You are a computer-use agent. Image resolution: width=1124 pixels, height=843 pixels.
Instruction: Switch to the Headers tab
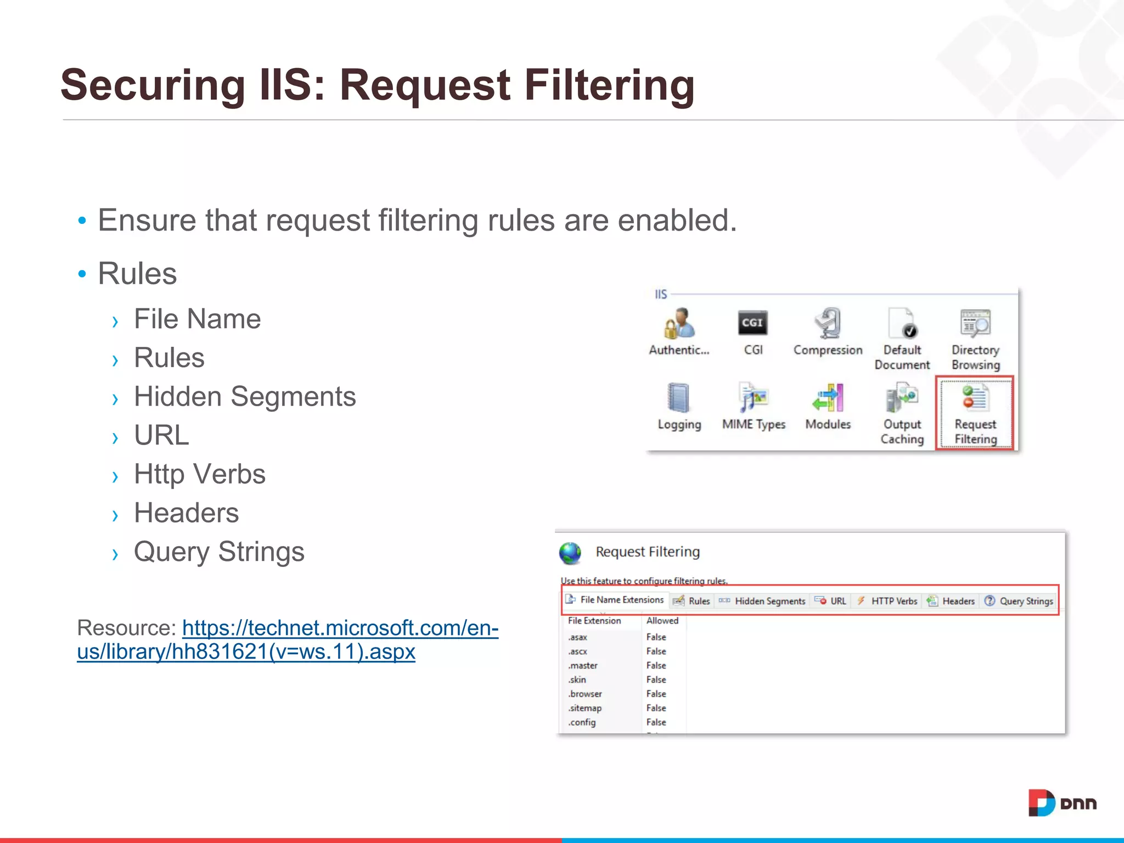951,601
